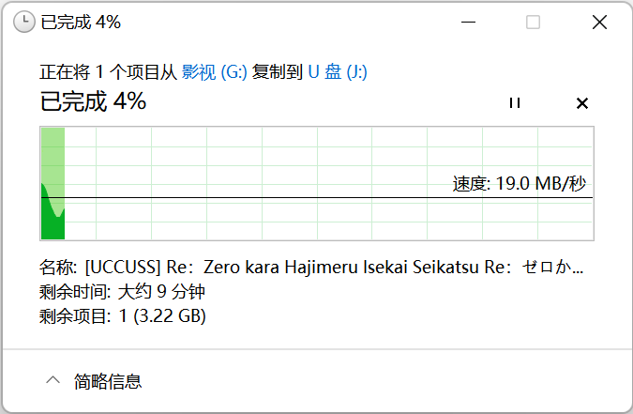
Task: Click the file name beginning with [UCCUSS]
Action: [333, 268]
